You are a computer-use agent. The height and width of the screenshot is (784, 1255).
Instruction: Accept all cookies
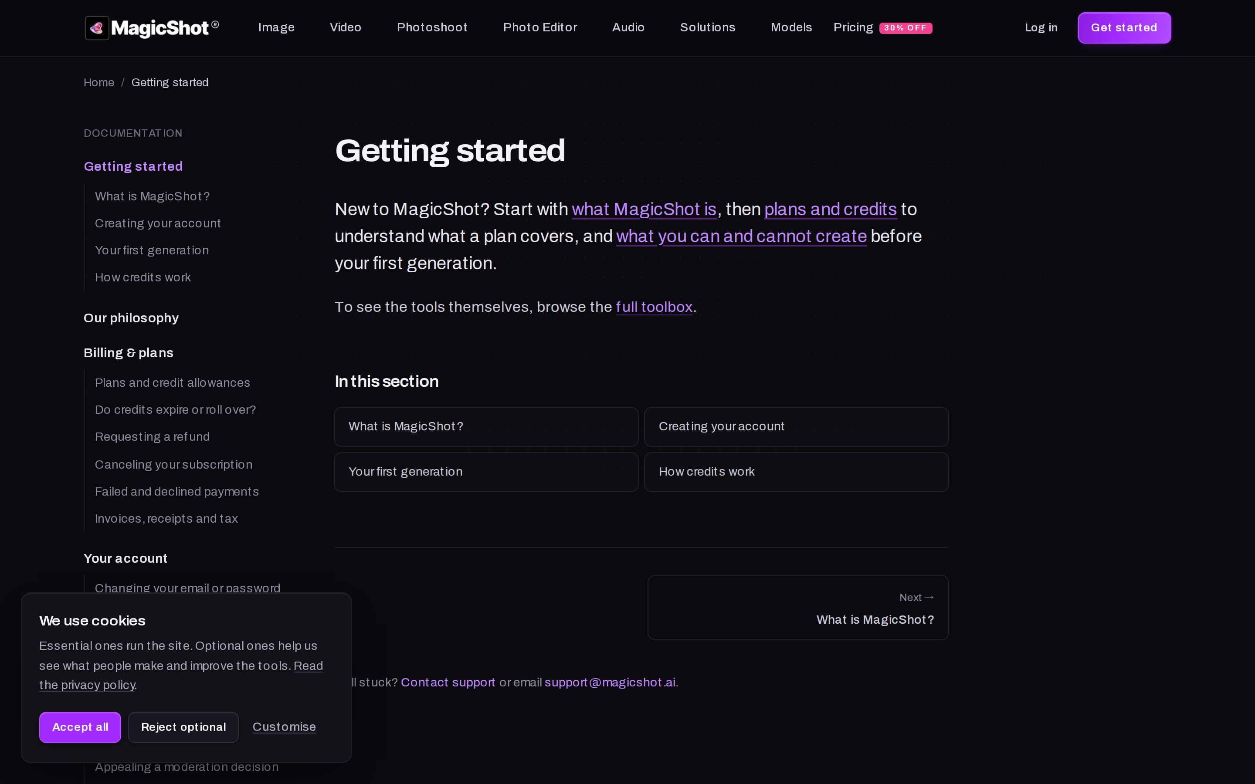pos(80,727)
